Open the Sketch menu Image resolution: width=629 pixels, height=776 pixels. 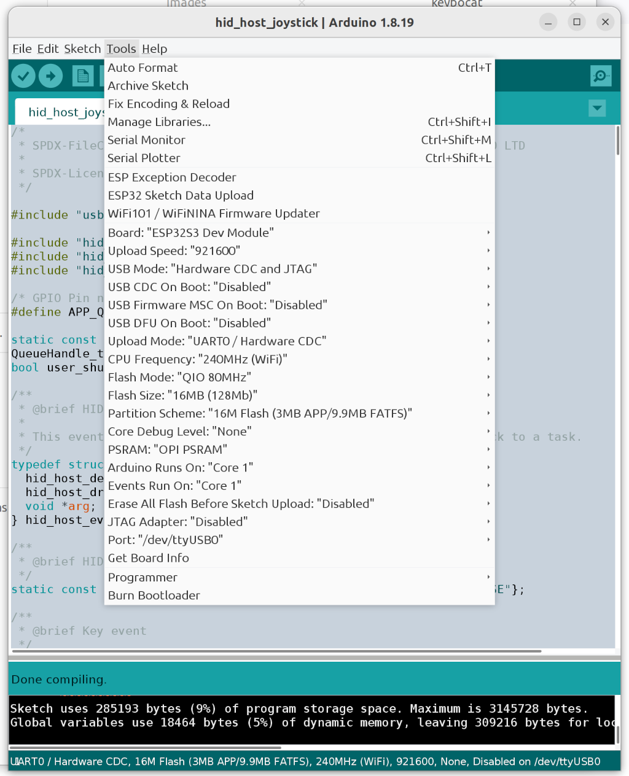pyautogui.click(x=82, y=49)
